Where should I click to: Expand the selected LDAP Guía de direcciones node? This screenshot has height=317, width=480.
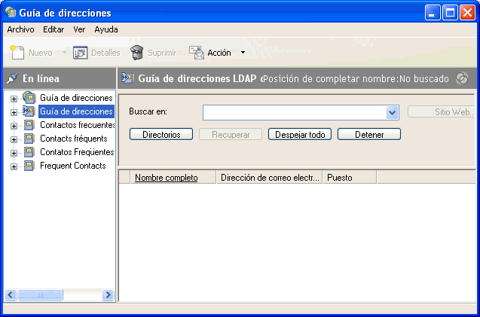coord(14,112)
